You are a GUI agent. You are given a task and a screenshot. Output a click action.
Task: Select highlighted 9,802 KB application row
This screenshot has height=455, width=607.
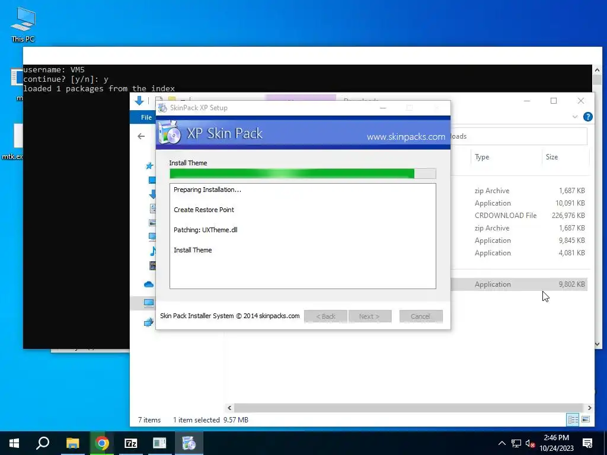pos(519,284)
